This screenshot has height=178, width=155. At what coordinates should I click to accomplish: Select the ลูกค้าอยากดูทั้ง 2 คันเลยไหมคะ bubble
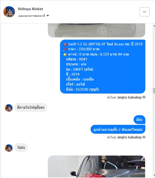coord(118,129)
